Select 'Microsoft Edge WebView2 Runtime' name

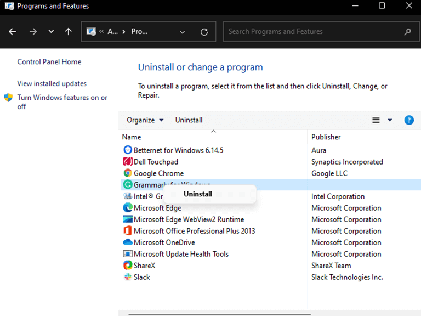tap(189, 219)
